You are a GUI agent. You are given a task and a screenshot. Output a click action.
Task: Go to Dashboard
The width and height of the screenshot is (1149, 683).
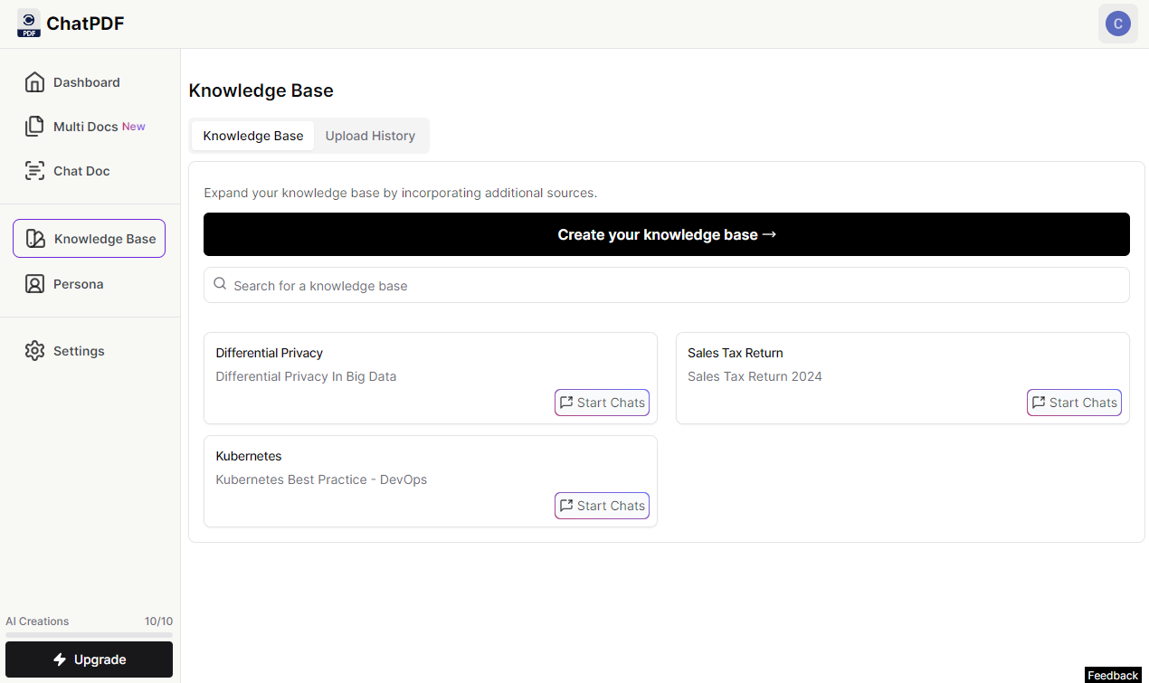(x=89, y=82)
